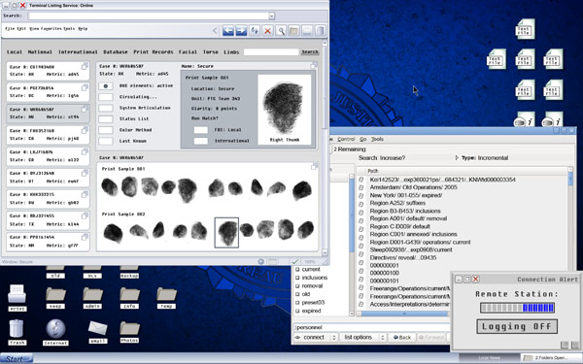Expand the Type: Incremental disclosure triangle

[457, 158]
